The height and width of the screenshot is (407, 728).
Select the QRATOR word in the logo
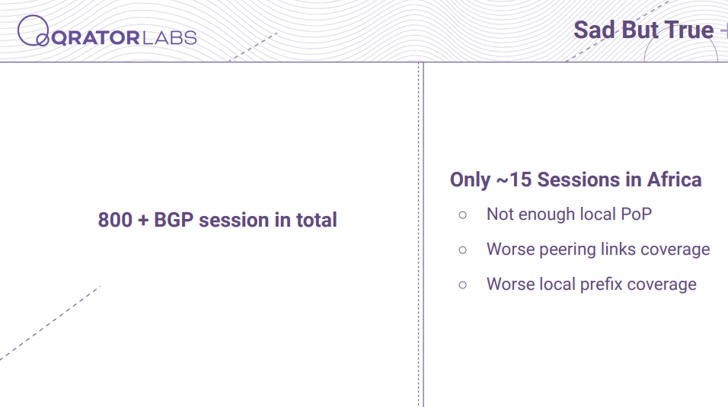[96, 38]
